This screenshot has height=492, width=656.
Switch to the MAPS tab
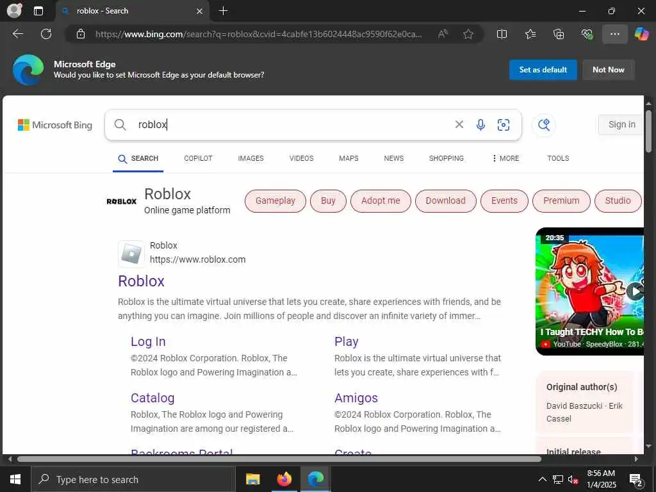pos(348,159)
